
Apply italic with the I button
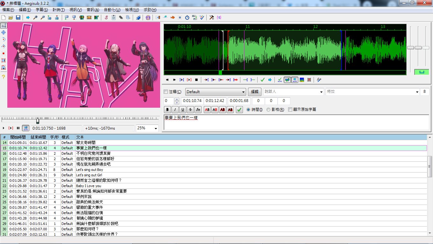pos(175,110)
